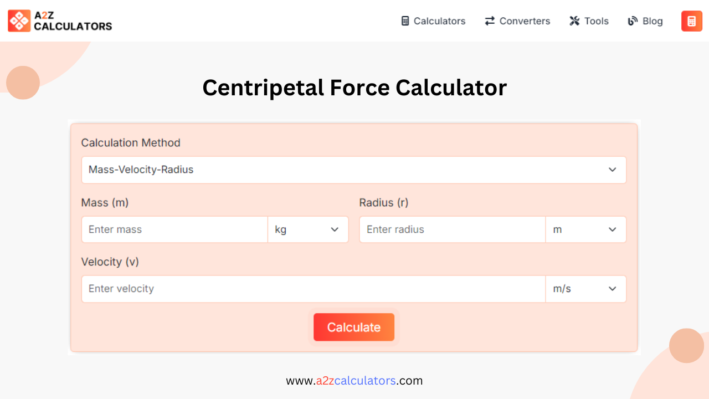The width and height of the screenshot is (709, 399).
Task: Click the wrench icon beside Tools
Action: [x=574, y=21]
